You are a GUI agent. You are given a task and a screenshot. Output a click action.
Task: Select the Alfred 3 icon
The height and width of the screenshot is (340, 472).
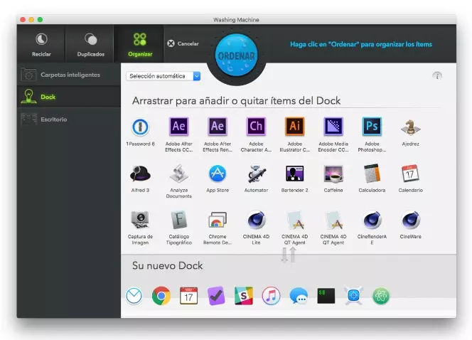pyautogui.click(x=140, y=174)
